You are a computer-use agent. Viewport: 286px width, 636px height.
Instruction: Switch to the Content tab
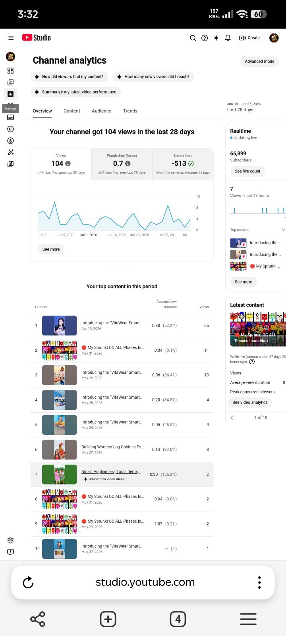point(72,111)
